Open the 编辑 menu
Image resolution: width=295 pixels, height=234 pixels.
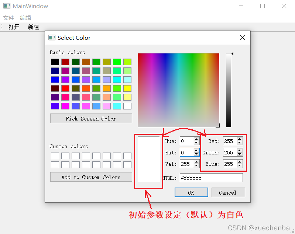click(x=25, y=18)
